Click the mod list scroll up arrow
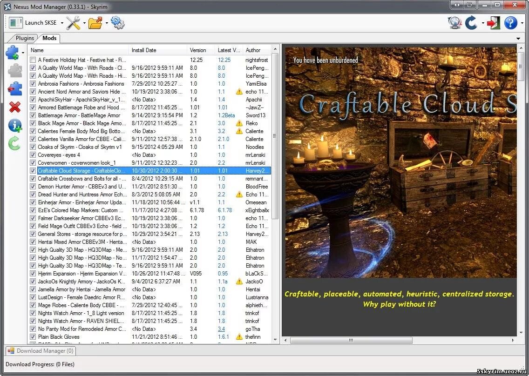The height and width of the screenshot is (376, 529). [275, 49]
